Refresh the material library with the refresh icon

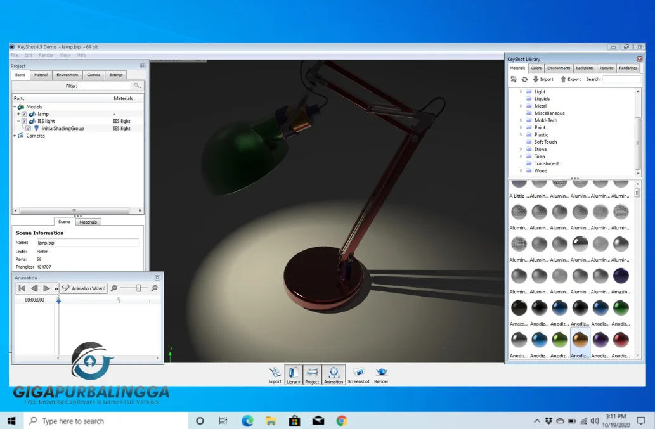(524, 79)
